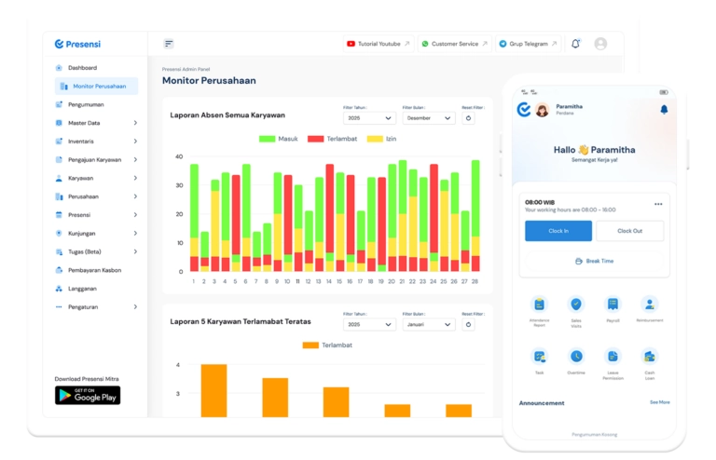Screen dimensions: 716x460
Task: Click the Get it on Google Play badge
Action: [88, 395]
